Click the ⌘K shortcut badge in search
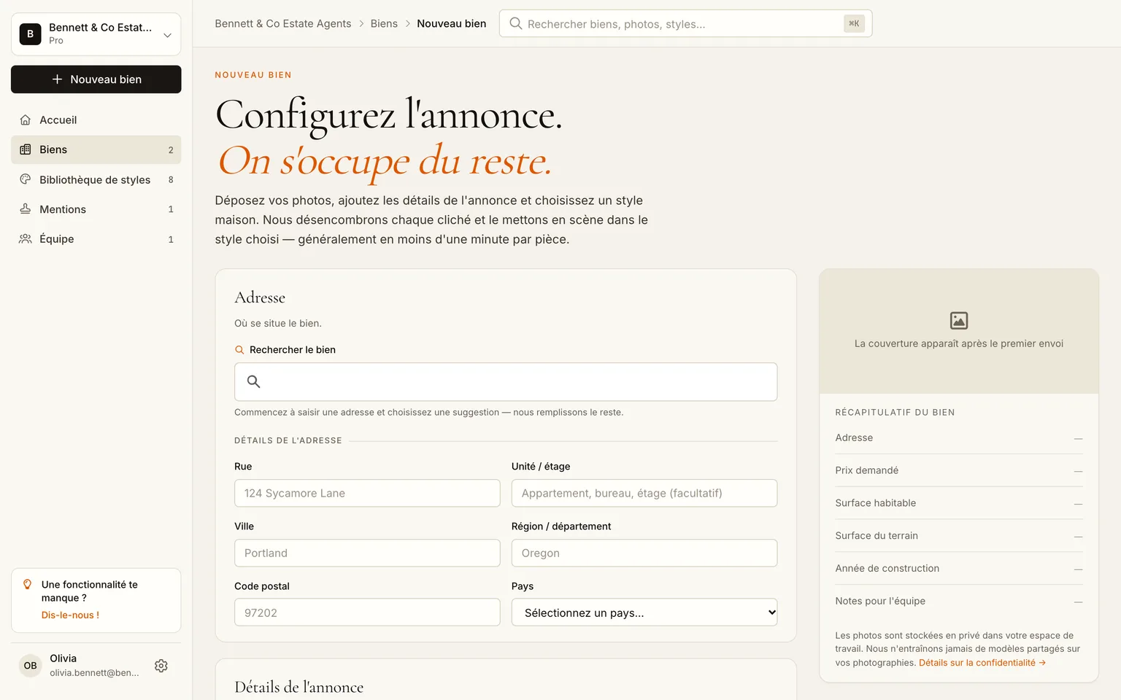The image size is (1121, 700). pyautogui.click(x=854, y=23)
